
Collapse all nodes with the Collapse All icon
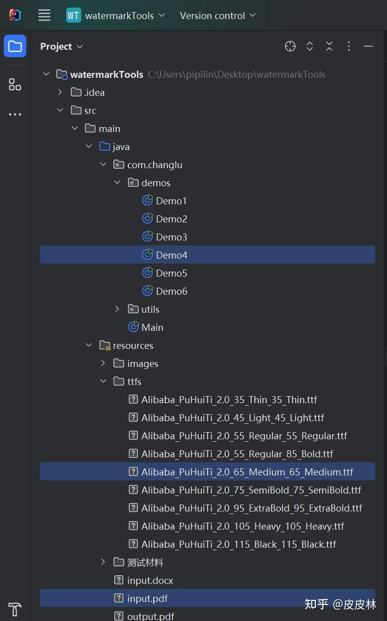click(x=329, y=46)
